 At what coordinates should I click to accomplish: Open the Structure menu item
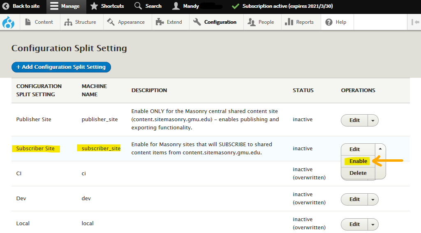[82, 22]
